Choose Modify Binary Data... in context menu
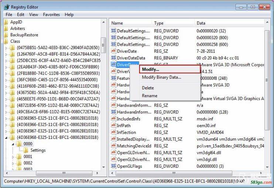Viewport: 274px width, 188px height. [161, 77]
